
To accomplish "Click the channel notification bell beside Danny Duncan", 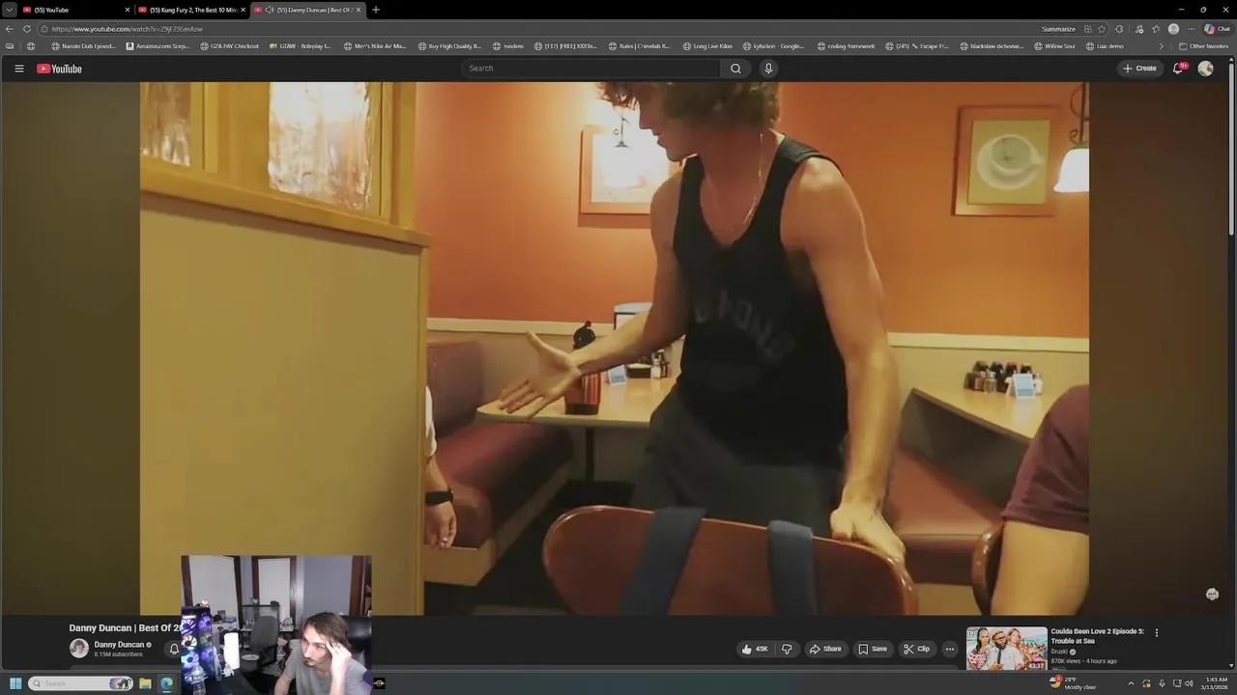I will [x=174, y=649].
